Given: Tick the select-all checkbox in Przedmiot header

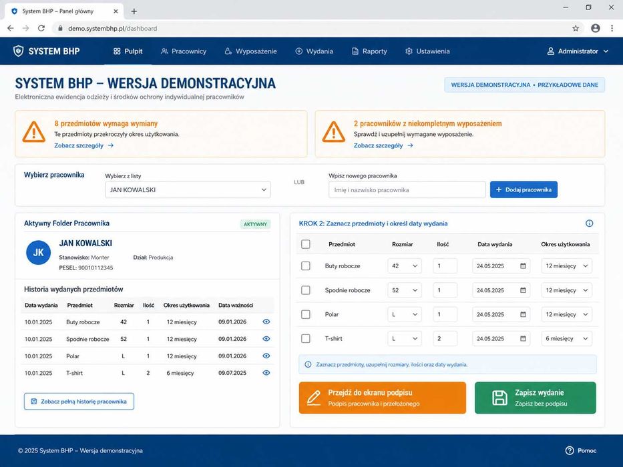Looking at the screenshot, I should click(306, 244).
